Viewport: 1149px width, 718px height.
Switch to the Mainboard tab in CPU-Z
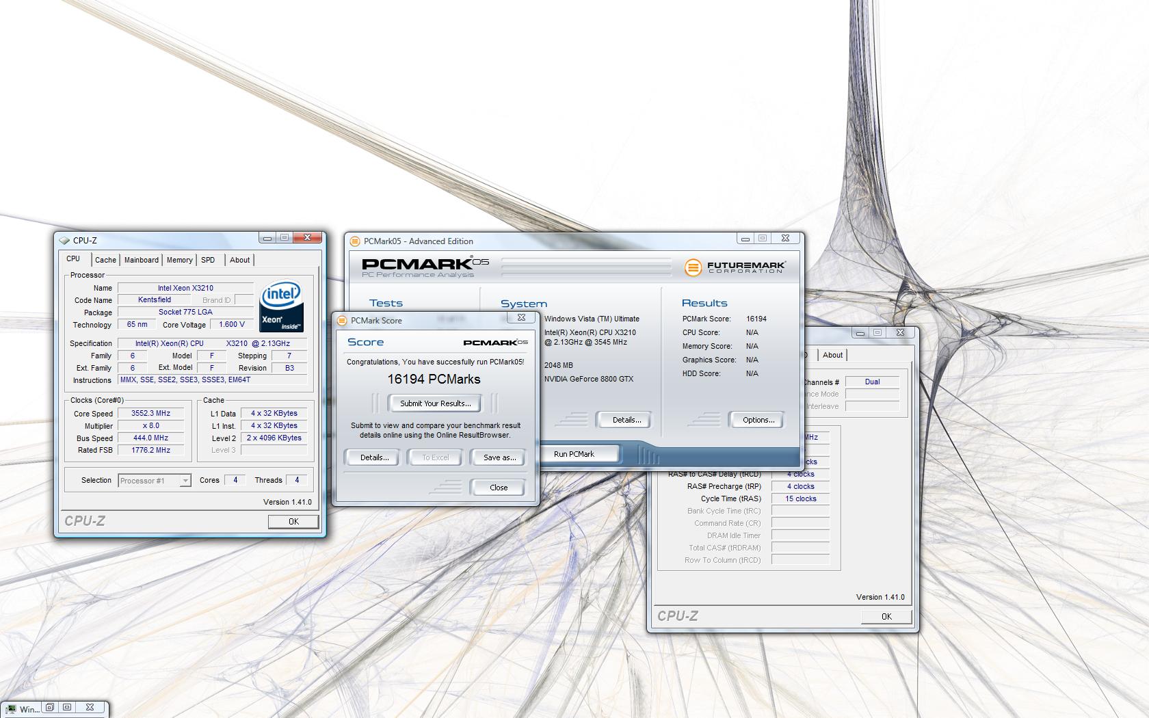(x=142, y=260)
